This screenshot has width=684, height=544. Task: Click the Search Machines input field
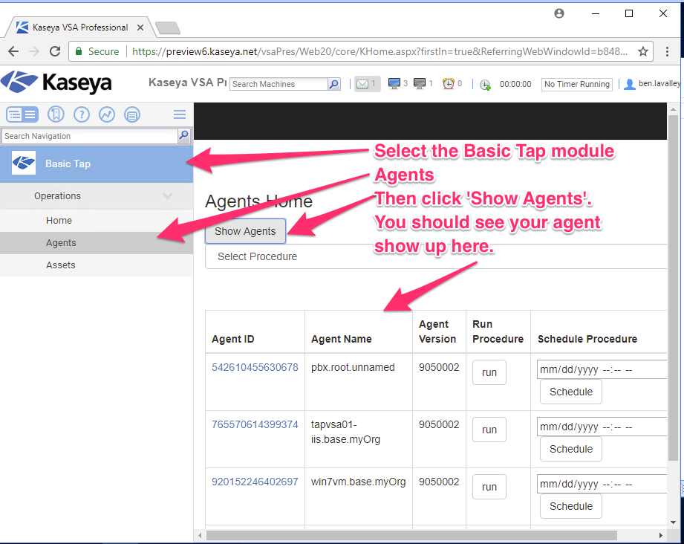point(279,84)
